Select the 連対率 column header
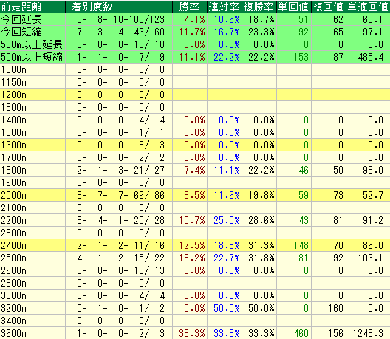The width and height of the screenshot is (390, 339). coord(225,7)
